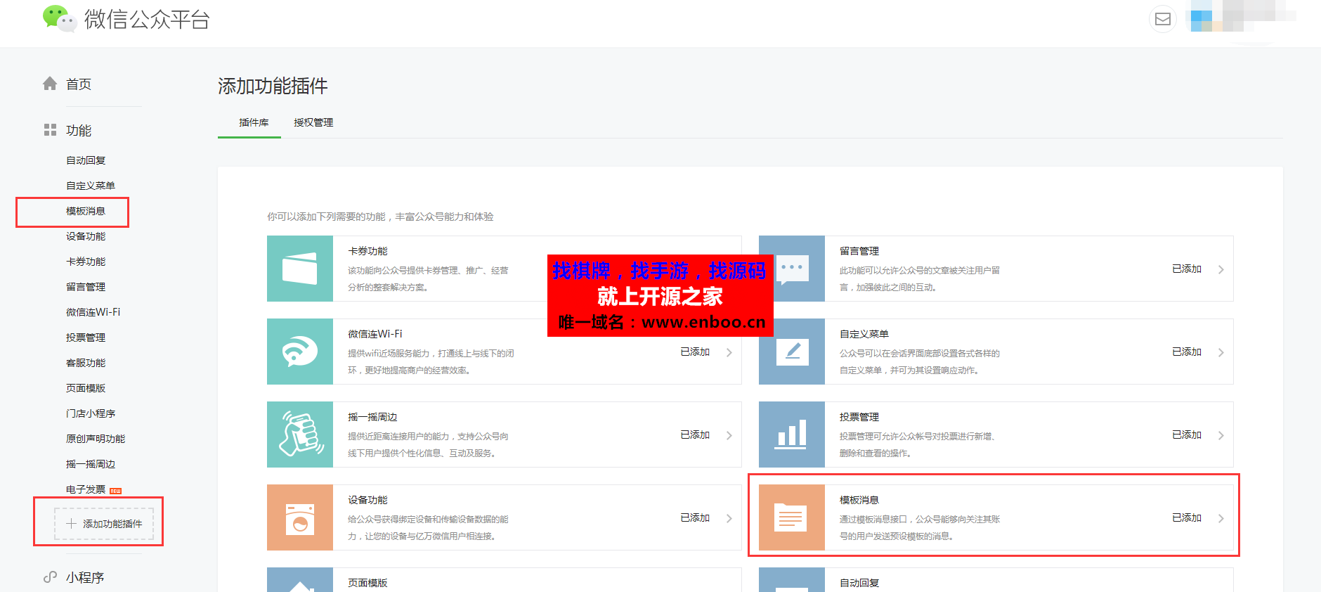Click the 微信连Wi-Fi plugin icon
Screen dimensions: 1321x592
pos(300,352)
